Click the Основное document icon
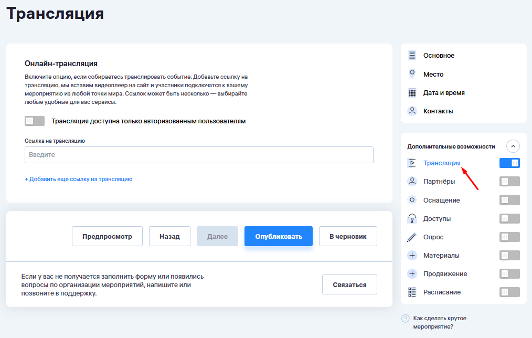This screenshot has height=338, width=532. point(412,56)
